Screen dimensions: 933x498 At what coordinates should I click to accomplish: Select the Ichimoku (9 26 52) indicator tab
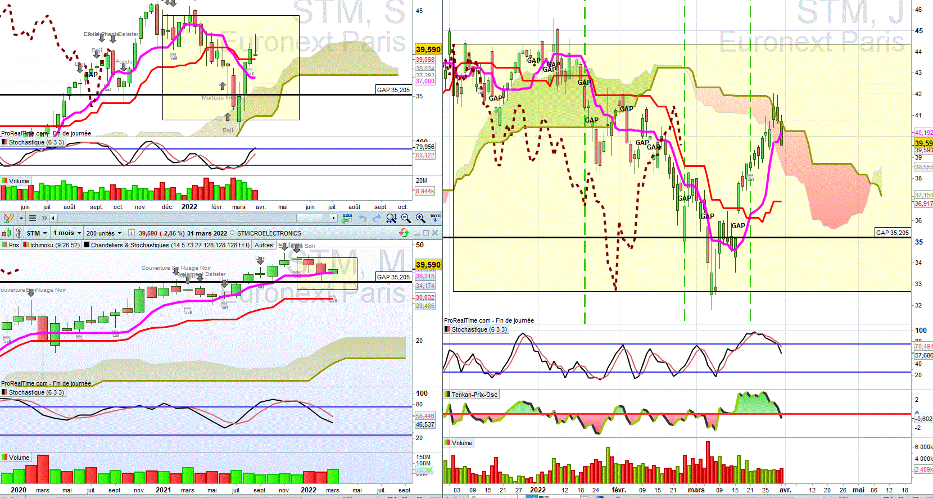[51, 245]
